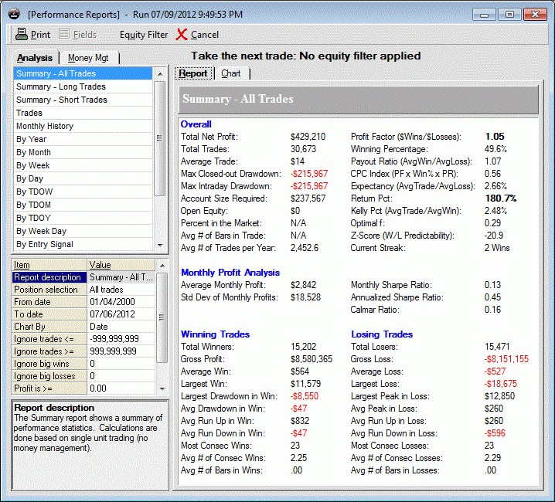This screenshot has width=555, height=502.
Task: Click the Equity Filter toolbar button
Action: [143, 34]
